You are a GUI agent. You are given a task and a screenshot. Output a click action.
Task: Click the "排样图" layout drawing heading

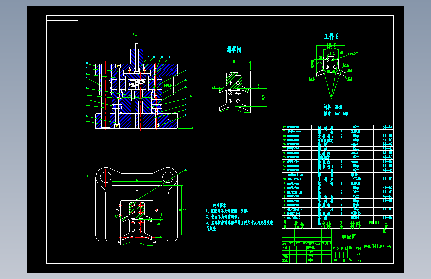click(x=234, y=50)
